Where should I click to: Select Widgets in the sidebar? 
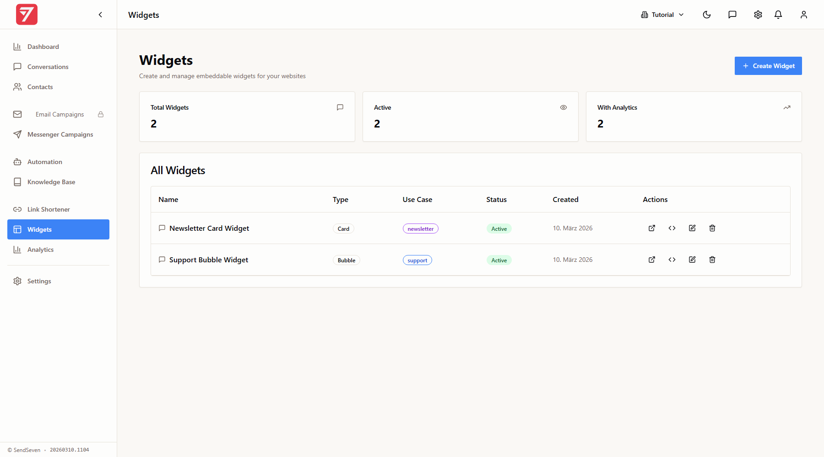click(58, 229)
